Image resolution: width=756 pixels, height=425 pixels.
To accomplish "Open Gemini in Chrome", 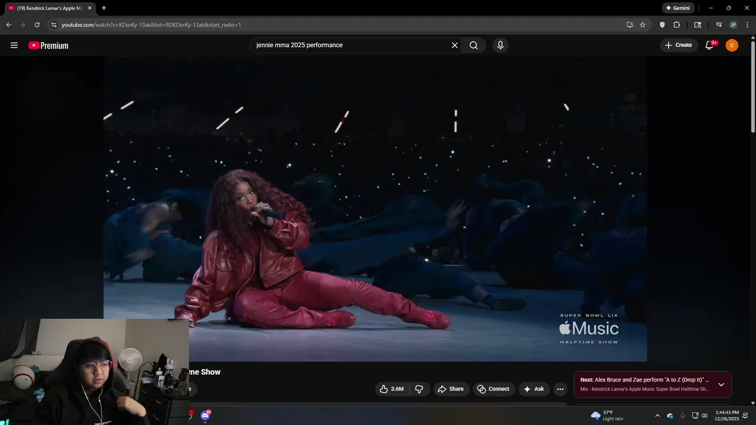I will pyautogui.click(x=678, y=8).
